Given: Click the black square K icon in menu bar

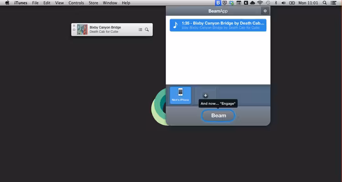Looking at the screenshot, I should (246, 3).
